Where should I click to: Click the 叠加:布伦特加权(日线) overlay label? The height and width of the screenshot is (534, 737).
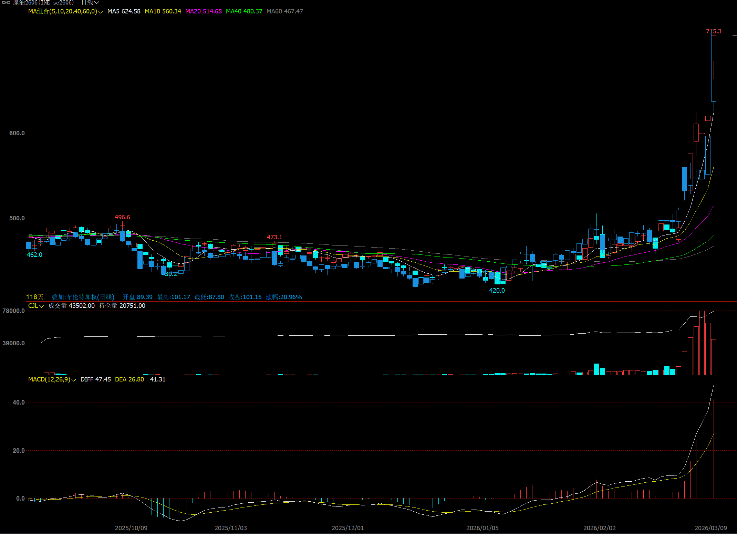83,297
